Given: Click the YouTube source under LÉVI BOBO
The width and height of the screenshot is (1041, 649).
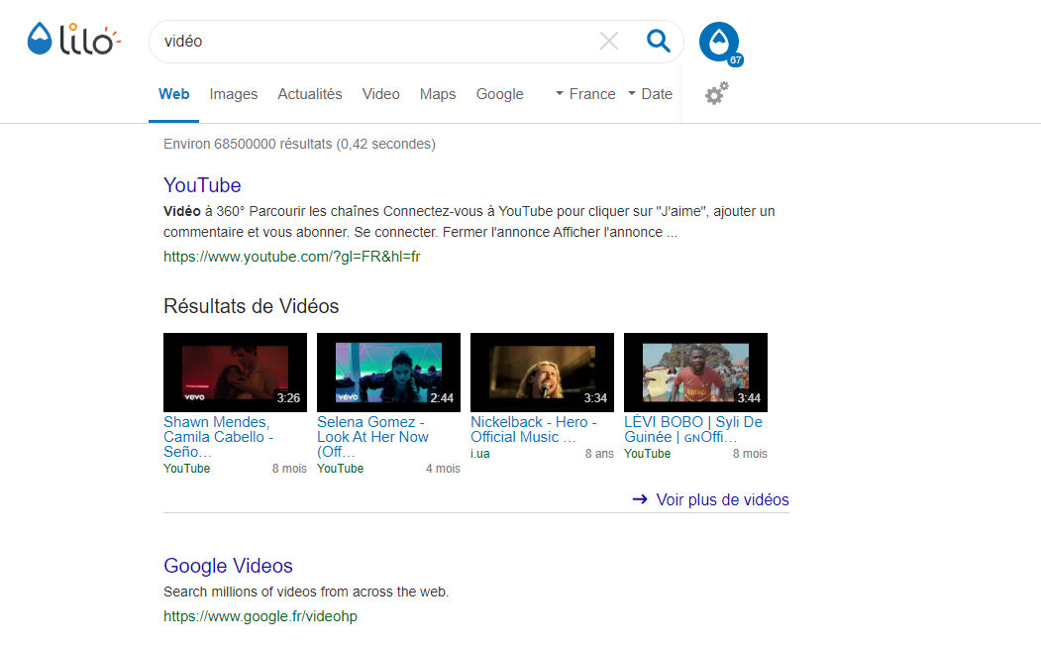Looking at the screenshot, I should pos(648,454).
